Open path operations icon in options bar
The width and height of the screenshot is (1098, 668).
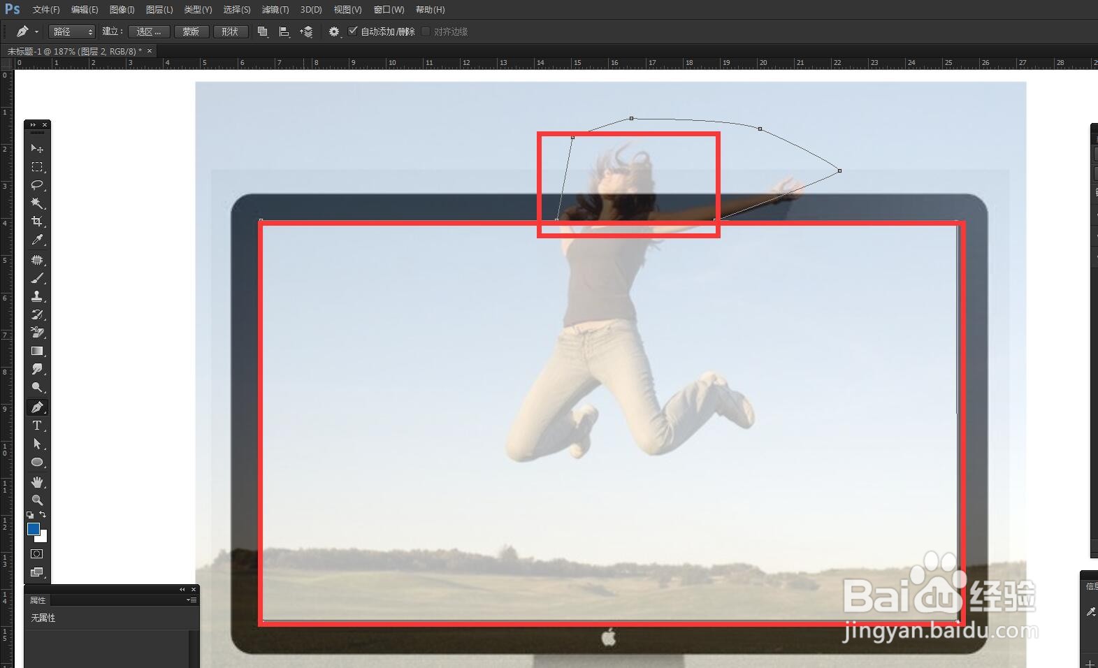tap(263, 31)
